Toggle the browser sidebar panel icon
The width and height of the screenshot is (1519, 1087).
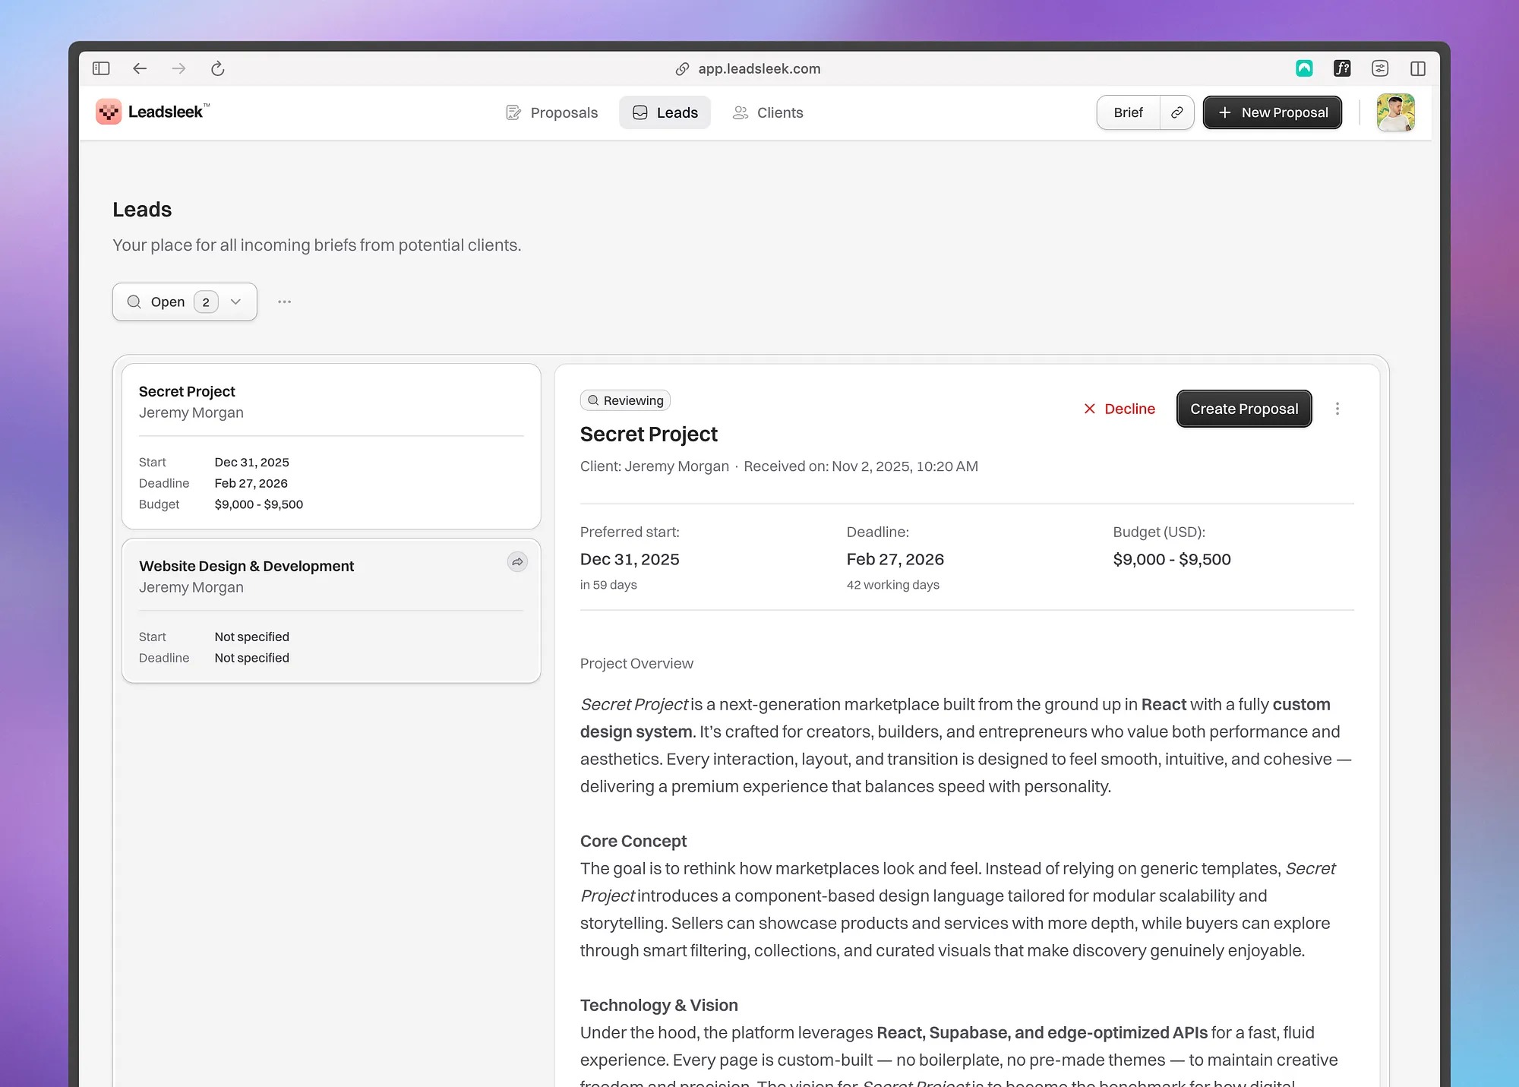(101, 68)
